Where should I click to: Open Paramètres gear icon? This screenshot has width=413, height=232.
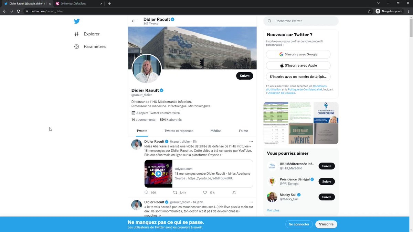click(x=76, y=46)
